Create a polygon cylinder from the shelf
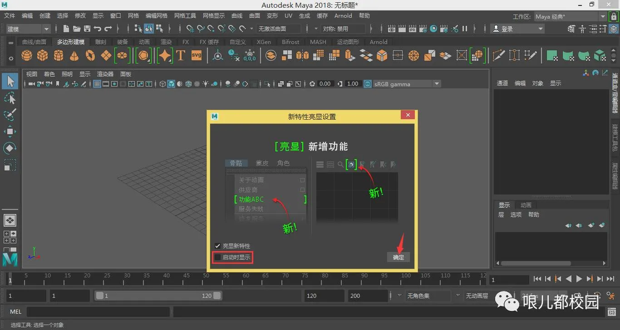620x330 pixels. tap(59, 55)
